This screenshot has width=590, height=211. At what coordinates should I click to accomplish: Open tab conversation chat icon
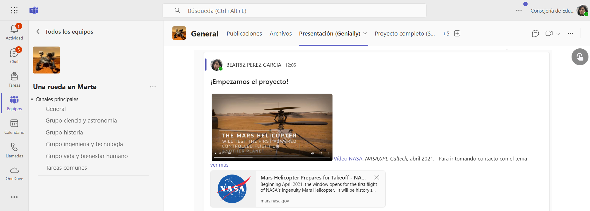tap(535, 33)
